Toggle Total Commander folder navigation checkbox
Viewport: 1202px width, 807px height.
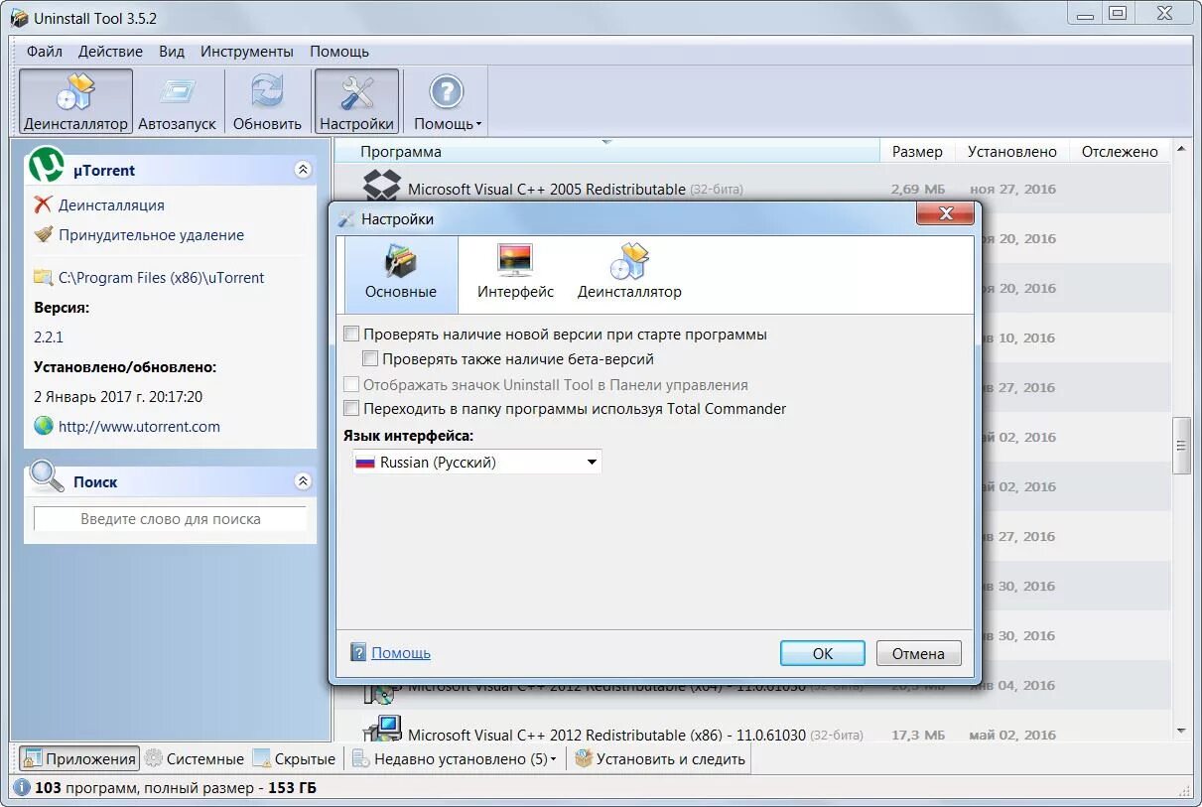tap(351, 409)
